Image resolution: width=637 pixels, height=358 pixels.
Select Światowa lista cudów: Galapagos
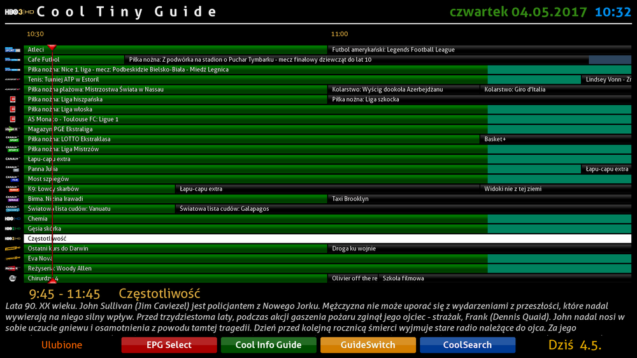[x=403, y=209]
